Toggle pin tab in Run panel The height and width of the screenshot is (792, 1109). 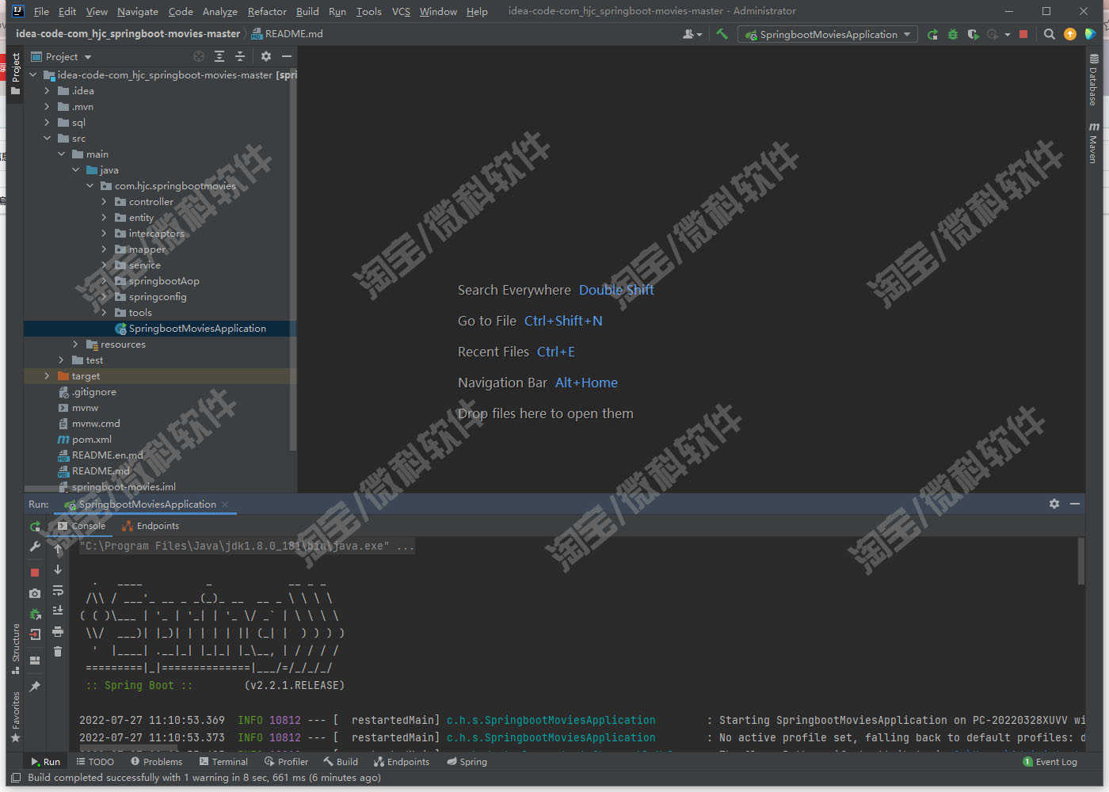35,687
